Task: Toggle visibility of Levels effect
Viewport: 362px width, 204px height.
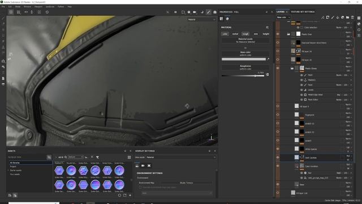Action: click(x=301, y=90)
